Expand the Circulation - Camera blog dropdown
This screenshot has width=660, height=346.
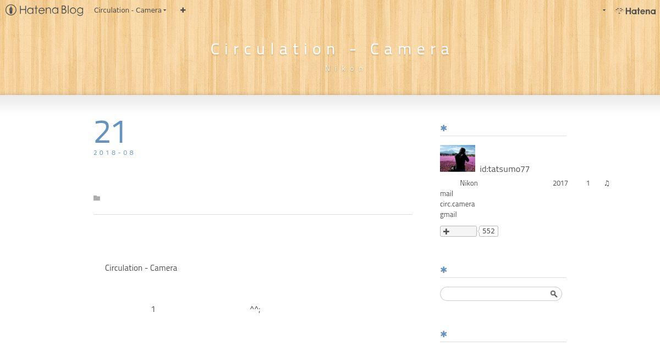click(x=130, y=10)
